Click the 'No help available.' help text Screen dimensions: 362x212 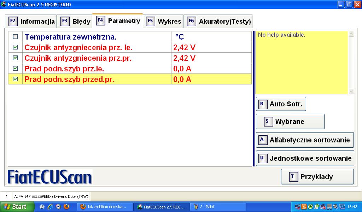point(282,35)
